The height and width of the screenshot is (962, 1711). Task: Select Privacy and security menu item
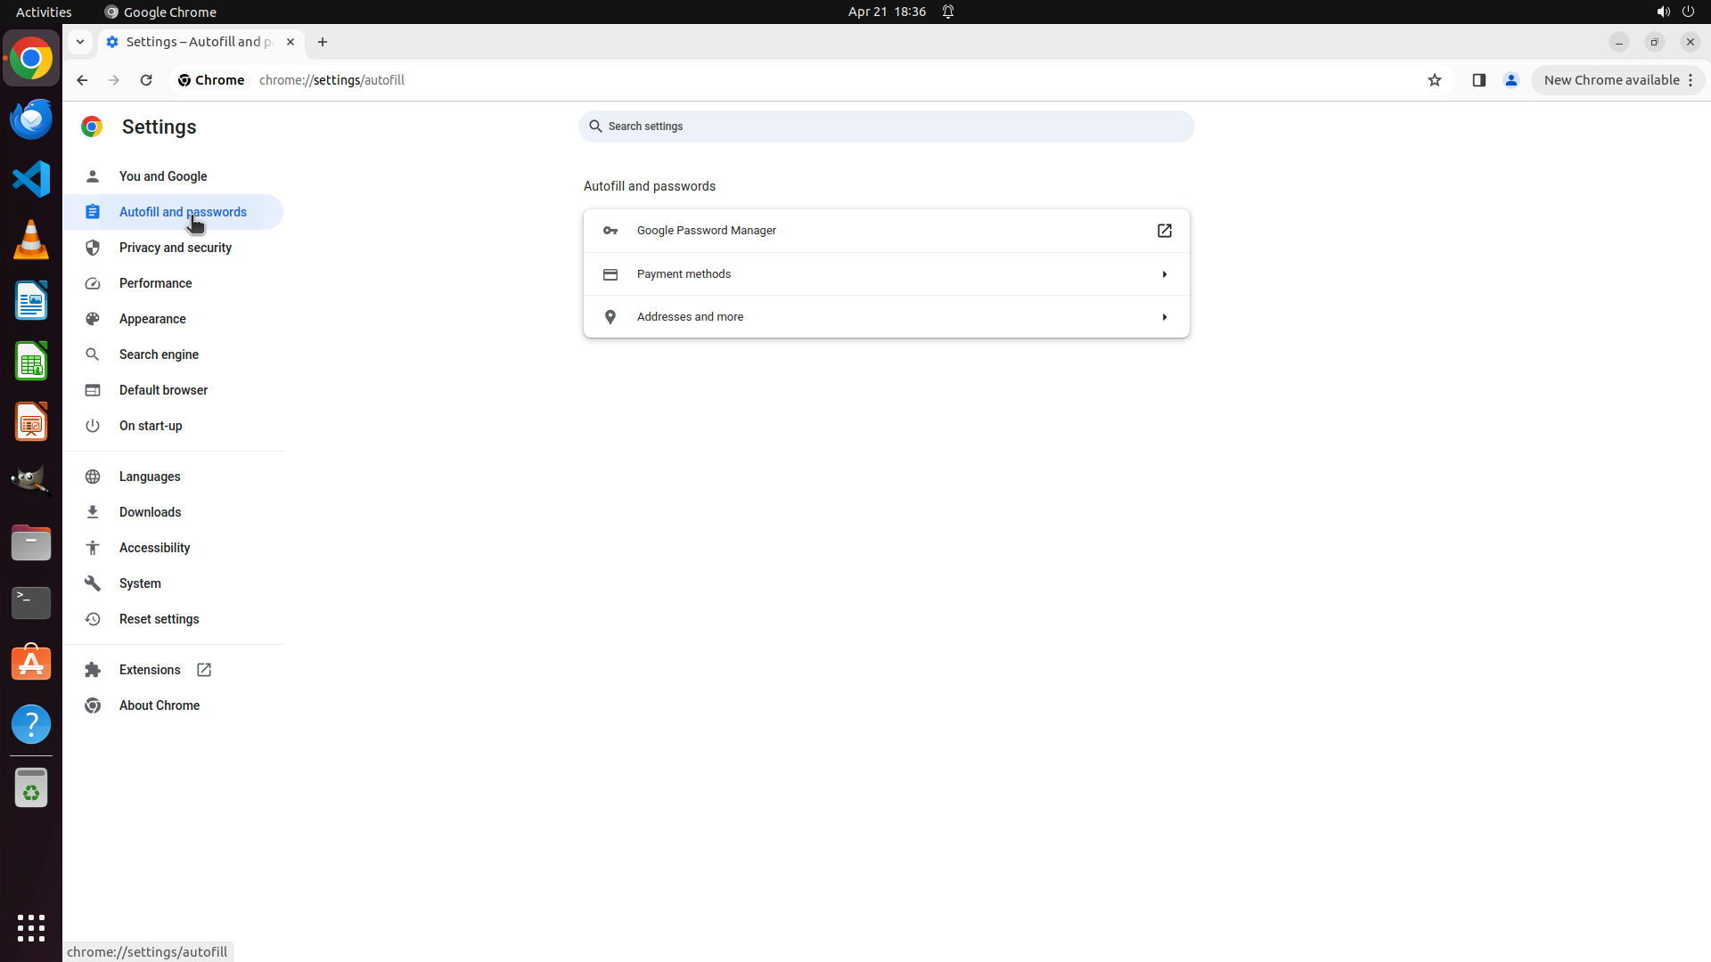176,248
